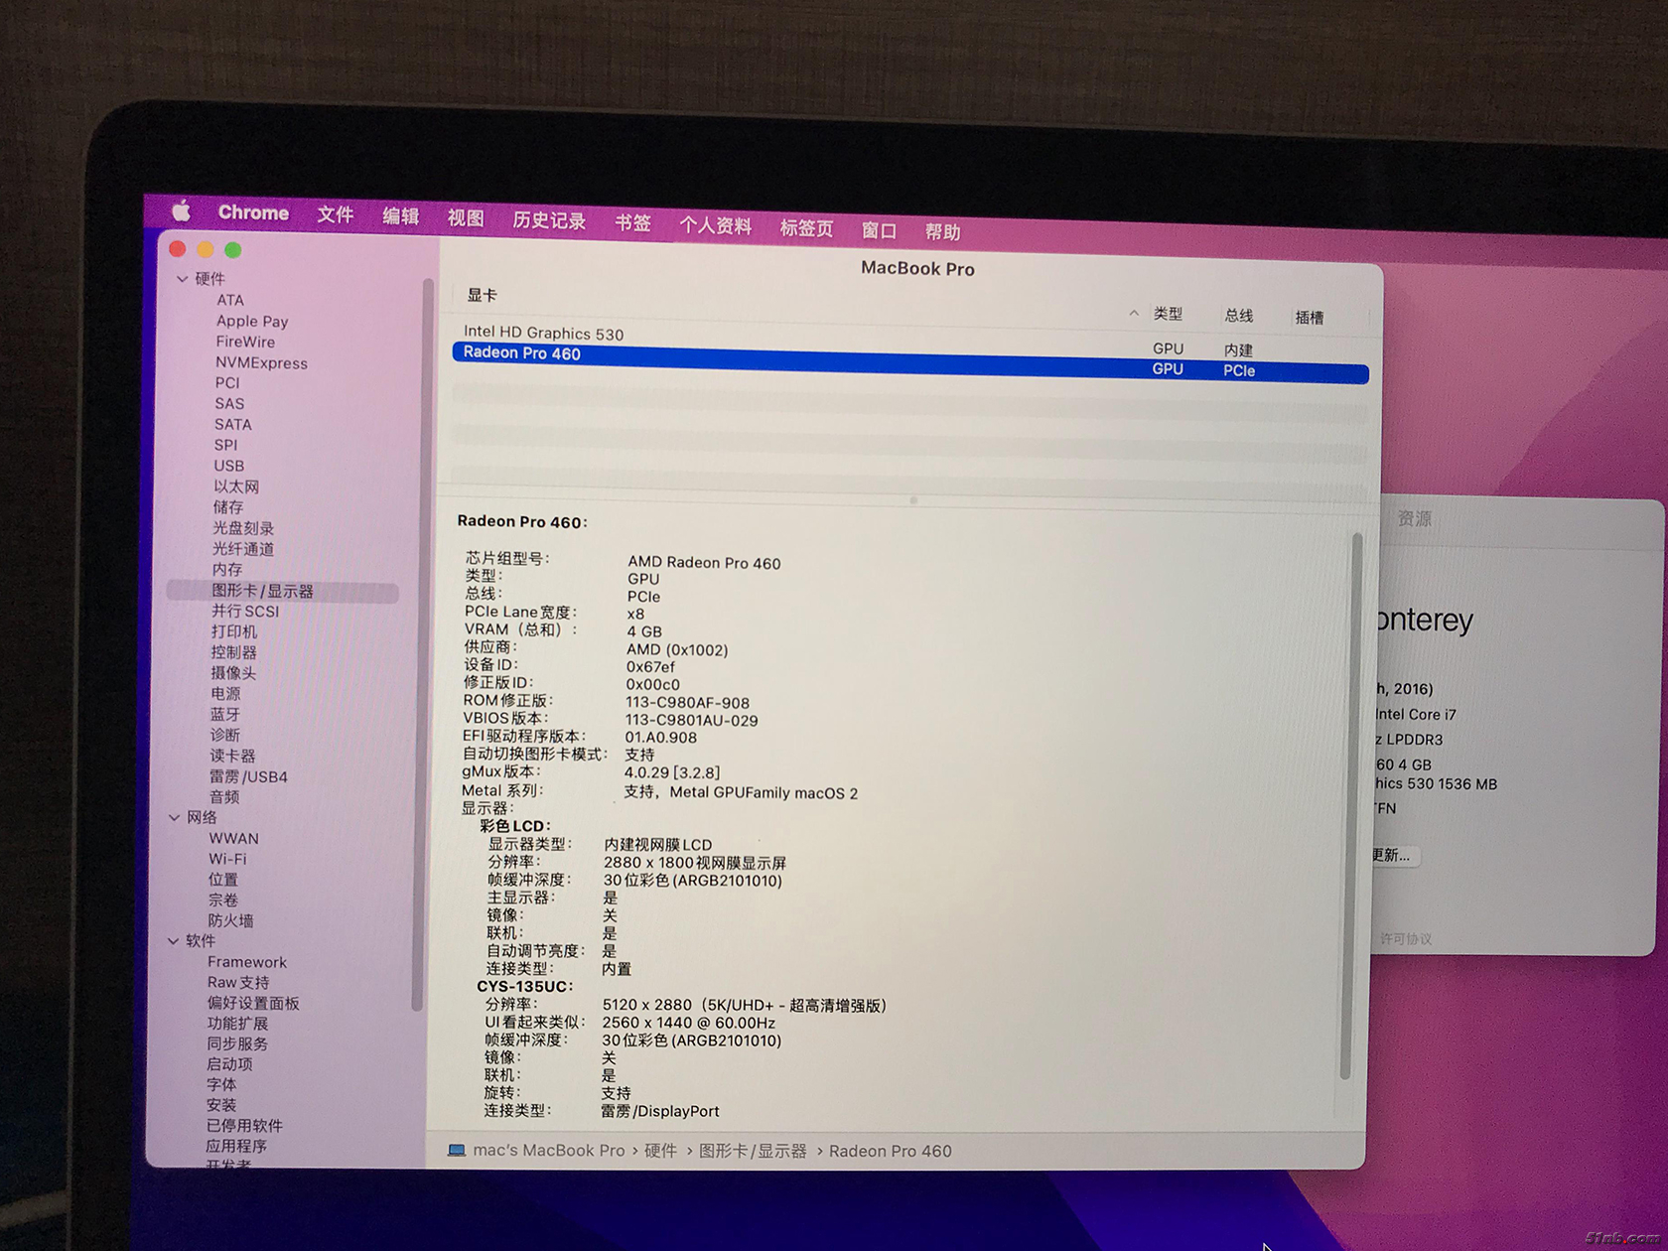Click the sidebar vertical scrollbar
The height and width of the screenshot is (1251, 1668).
click(x=425, y=645)
